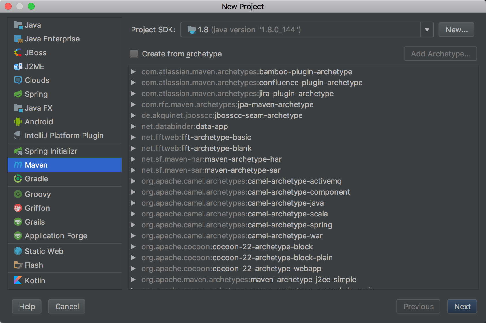Select the J2ME icon
Screen dimensions: 486x323
18,66
